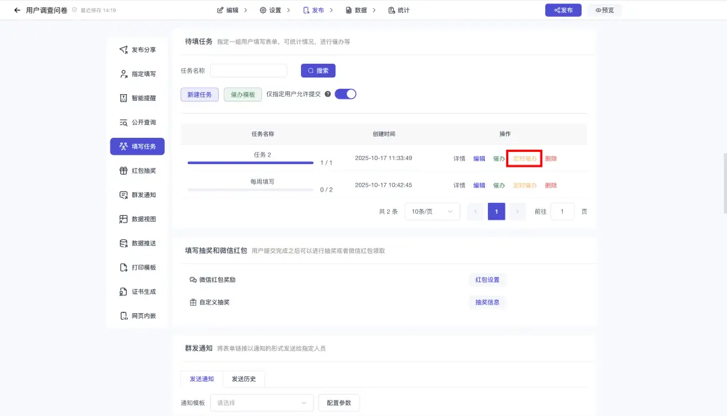Click 定时催办 for 每周填写 task
The width and height of the screenshot is (727, 416).
pos(525,185)
